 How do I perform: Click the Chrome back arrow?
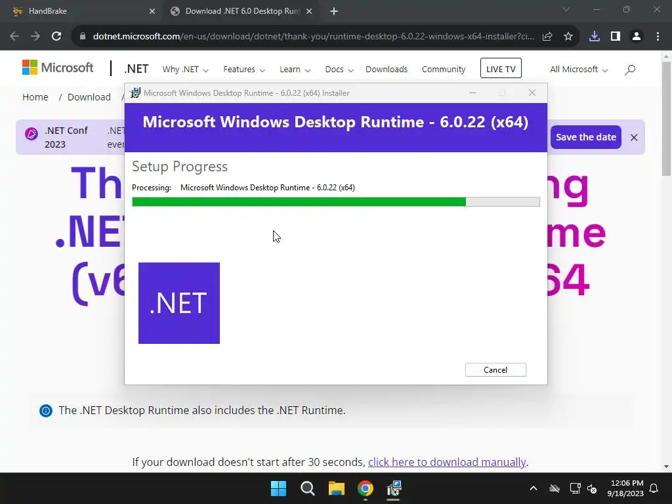coord(14,37)
